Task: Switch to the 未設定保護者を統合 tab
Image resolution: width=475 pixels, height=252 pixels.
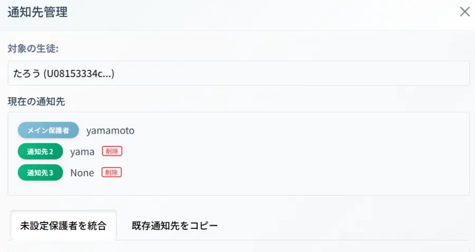Action: click(63, 226)
